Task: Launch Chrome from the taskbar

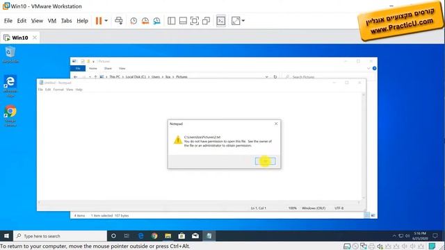Action: (154, 236)
